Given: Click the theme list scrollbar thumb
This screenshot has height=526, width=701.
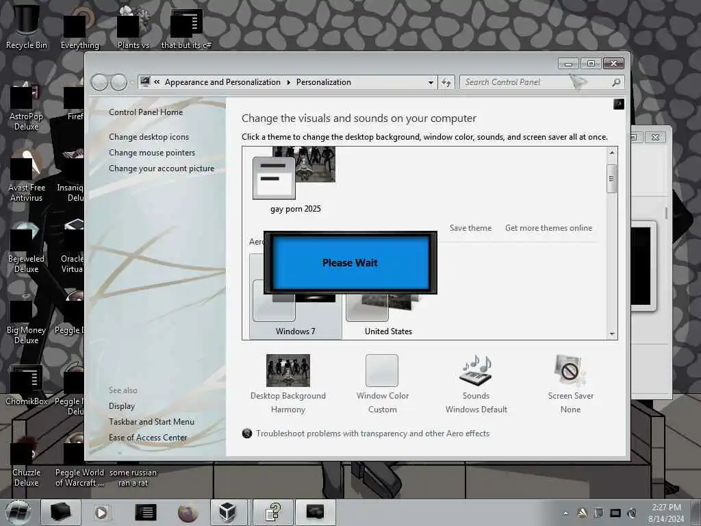Looking at the screenshot, I should [x=611, y=179].
